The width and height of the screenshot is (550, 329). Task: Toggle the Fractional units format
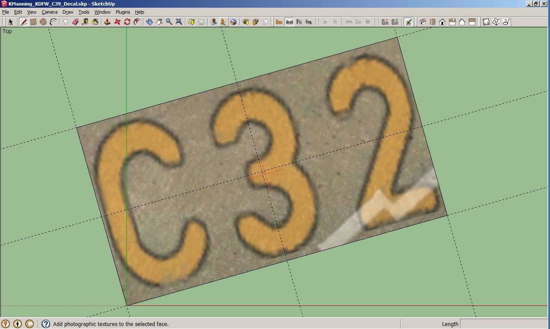299,22
